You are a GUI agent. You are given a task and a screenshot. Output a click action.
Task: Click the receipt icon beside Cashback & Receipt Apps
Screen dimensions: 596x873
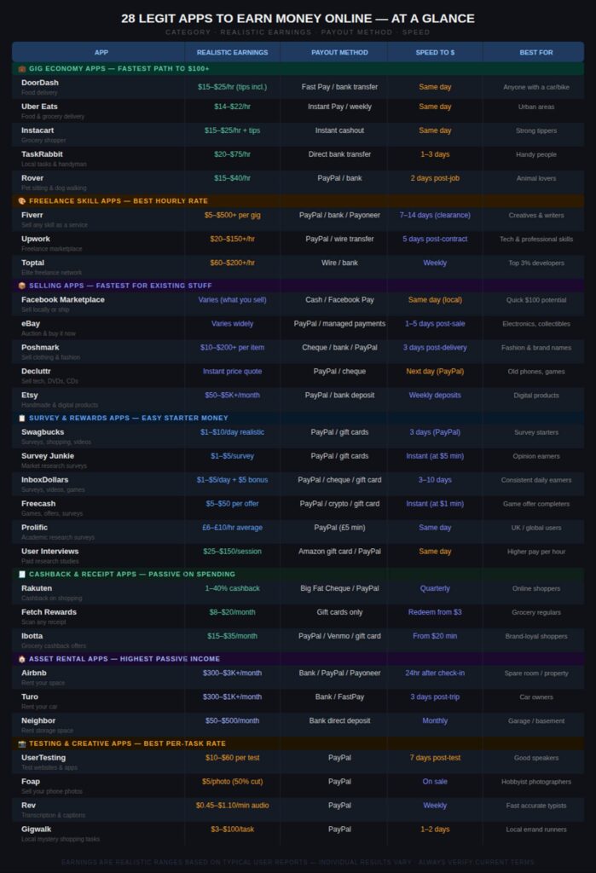click(x=21, y=575)
